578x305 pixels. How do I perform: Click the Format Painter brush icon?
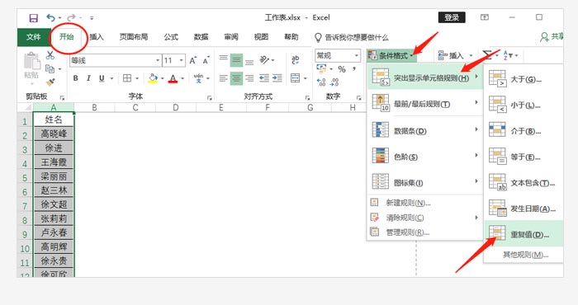pyautogui.click(x=50, y=82)
